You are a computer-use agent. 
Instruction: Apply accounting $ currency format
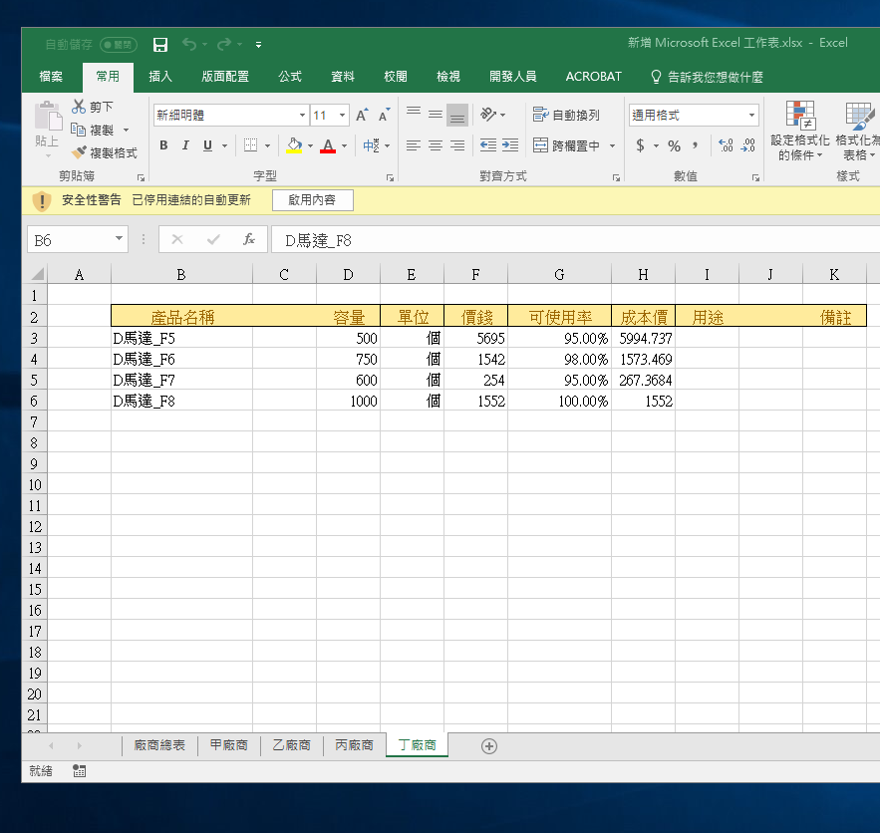(641, 145)
